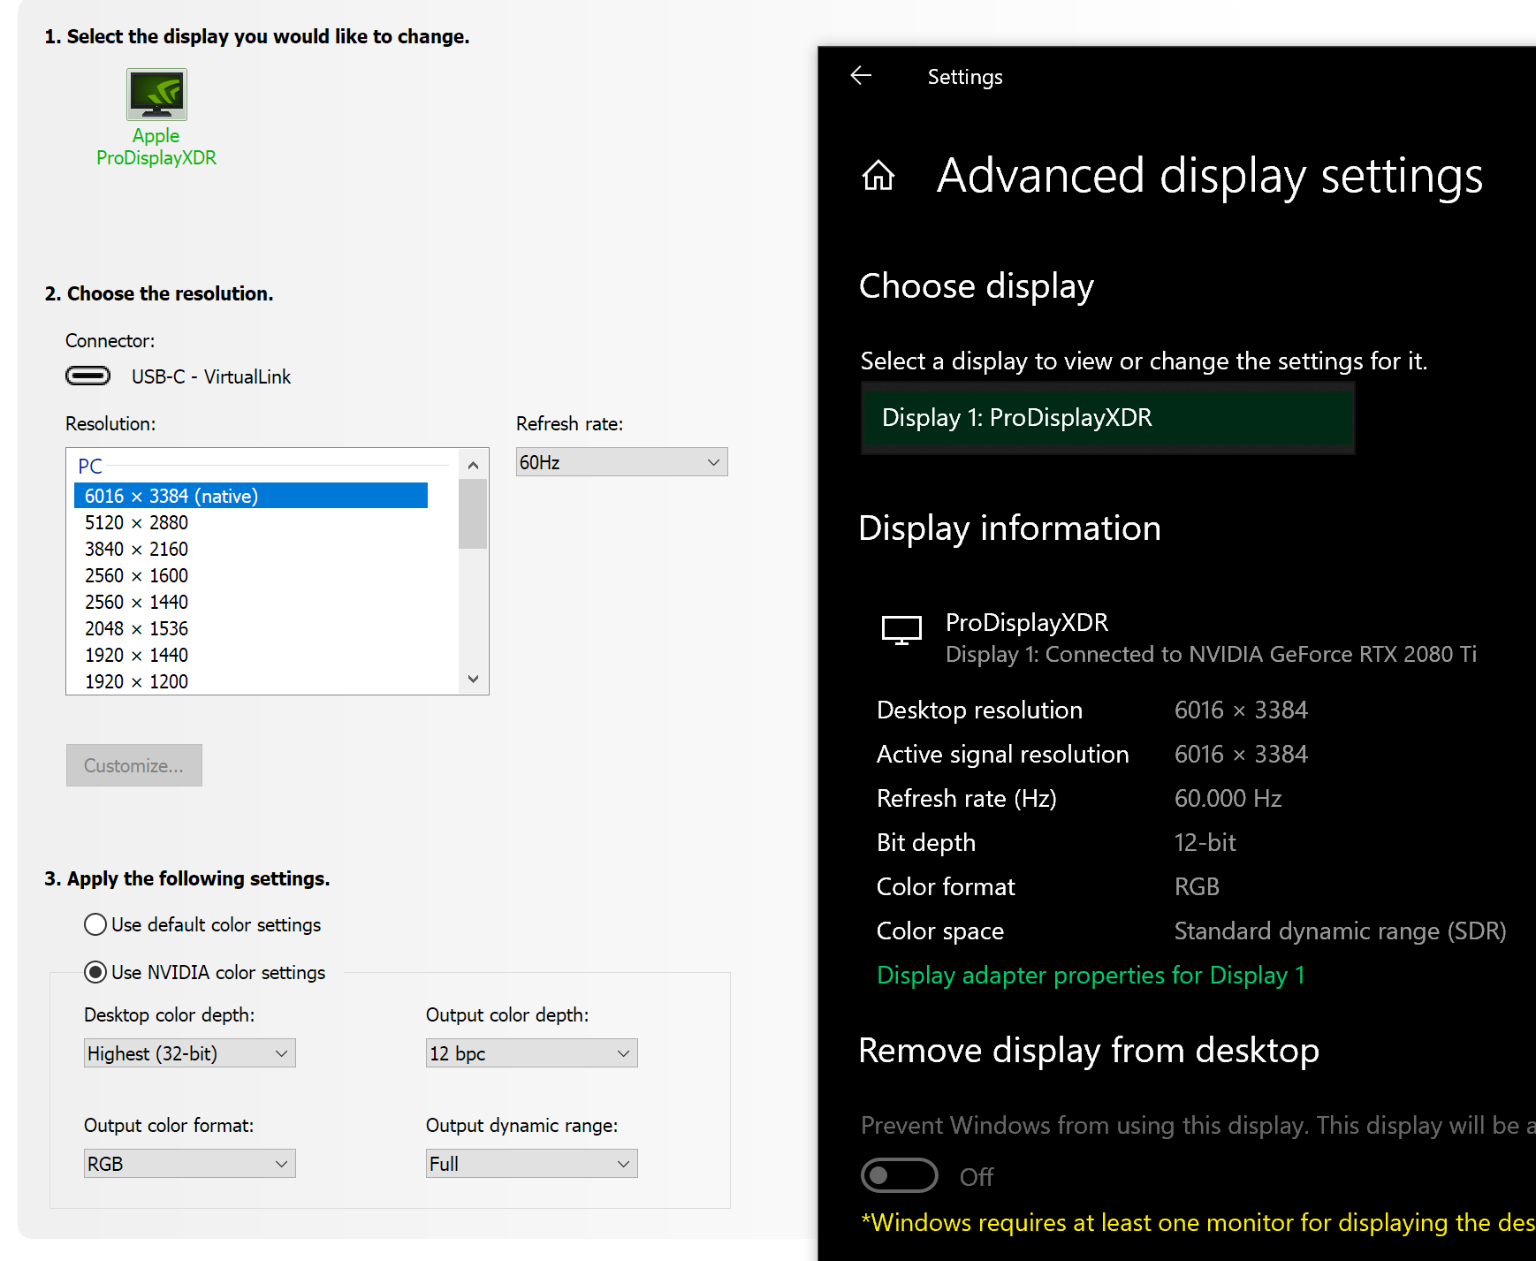Select the 3840 × 2160 resolution
The width and height of the screenshot is (1536, 1261).
[x=136, y=549]
